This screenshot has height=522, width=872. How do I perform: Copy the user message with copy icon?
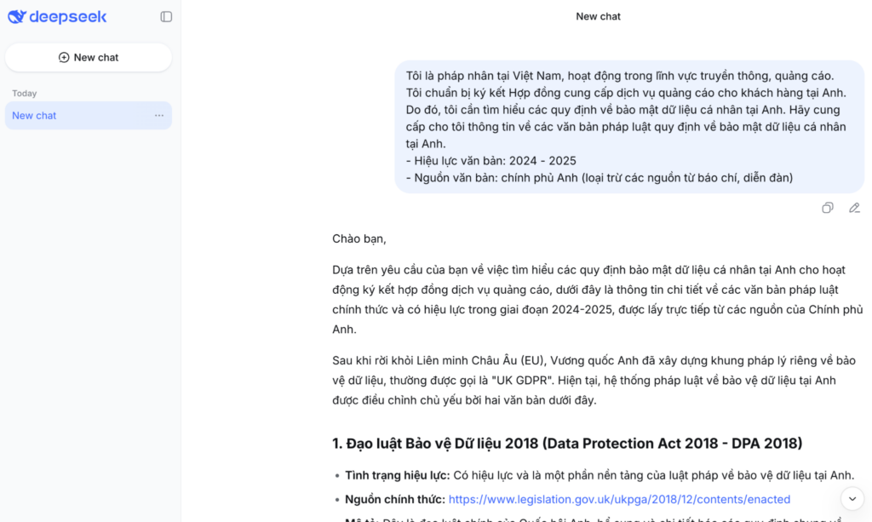tap(827, 208)
